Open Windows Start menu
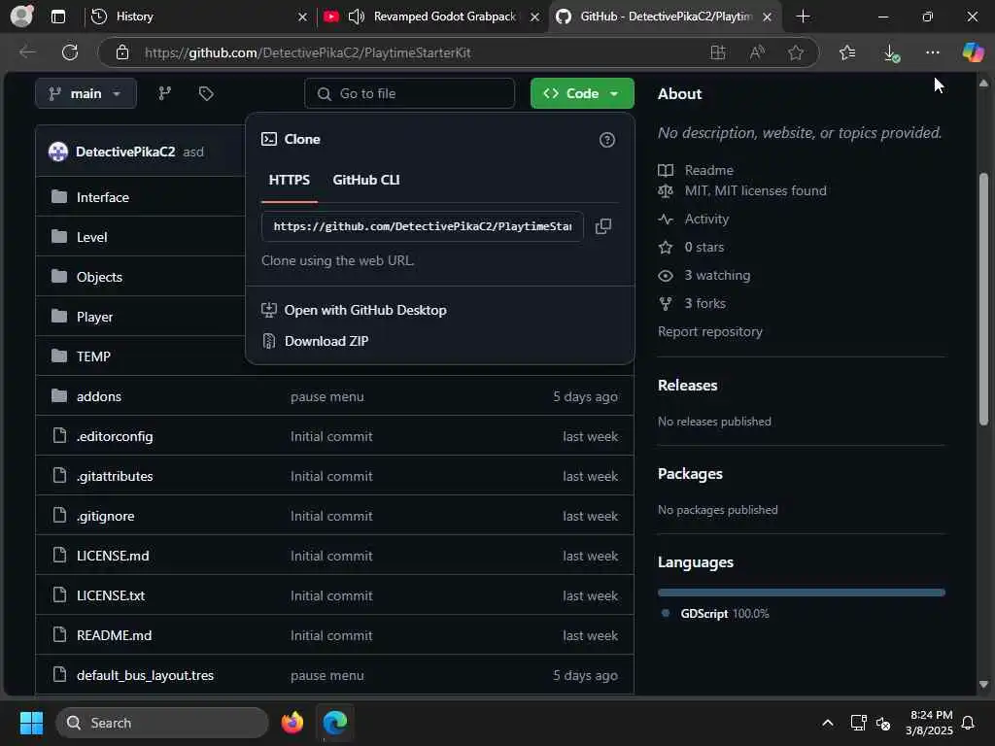995x746 pixels. click(x=31, y=723)
